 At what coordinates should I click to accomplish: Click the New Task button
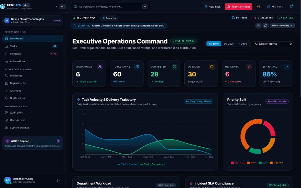coord(212,6)
